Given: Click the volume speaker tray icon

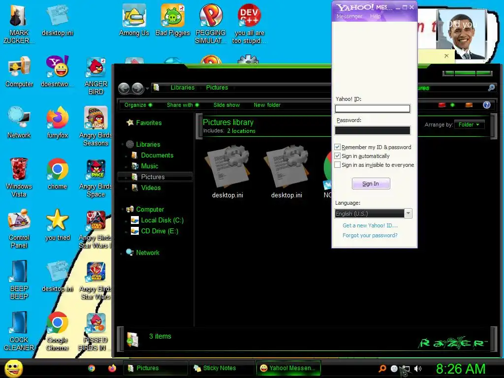Looking at the screenshot, I should (417, 369).
